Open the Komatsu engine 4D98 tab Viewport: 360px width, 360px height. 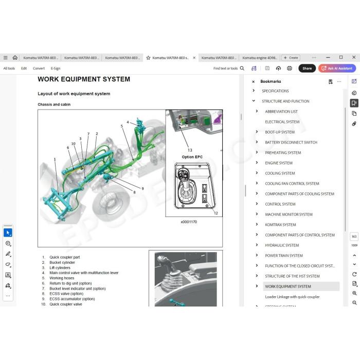pyautogui.click(x=260, y=58)
